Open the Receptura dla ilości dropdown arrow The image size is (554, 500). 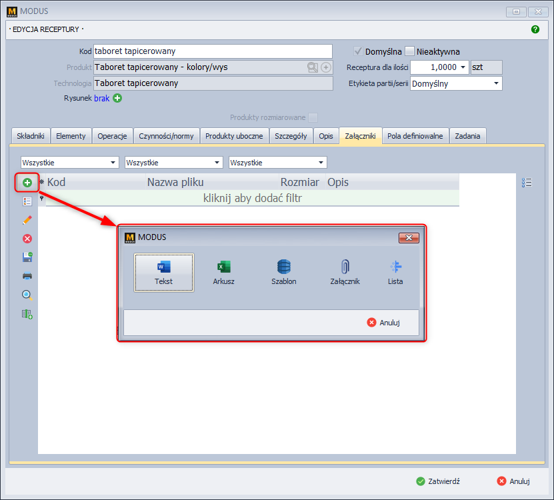[463, 67]
